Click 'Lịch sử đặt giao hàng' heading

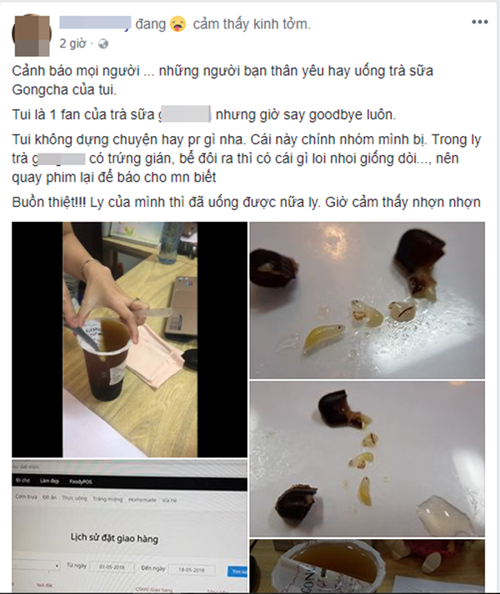tap(114, 538)
